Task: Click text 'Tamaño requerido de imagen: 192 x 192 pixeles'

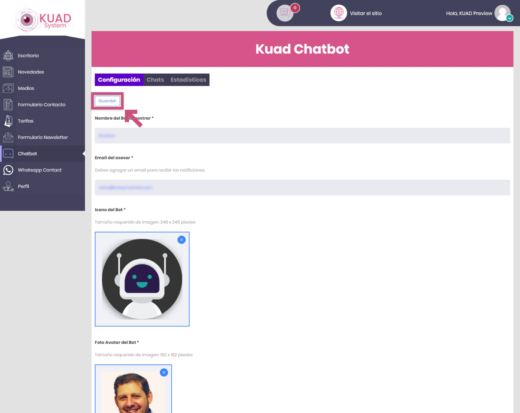Action: pos(144,355)
